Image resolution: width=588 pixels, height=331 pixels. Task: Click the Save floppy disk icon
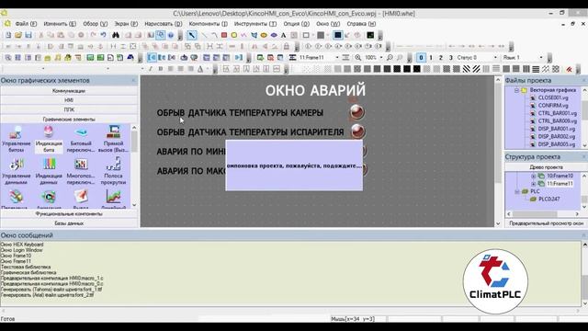[x=28, y=35]
